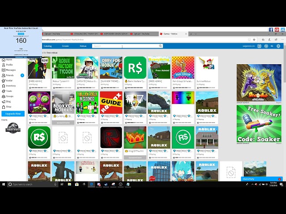Open Blog via the sidebar megaphone icon
The image size is (286, 214).
(4, 102)
